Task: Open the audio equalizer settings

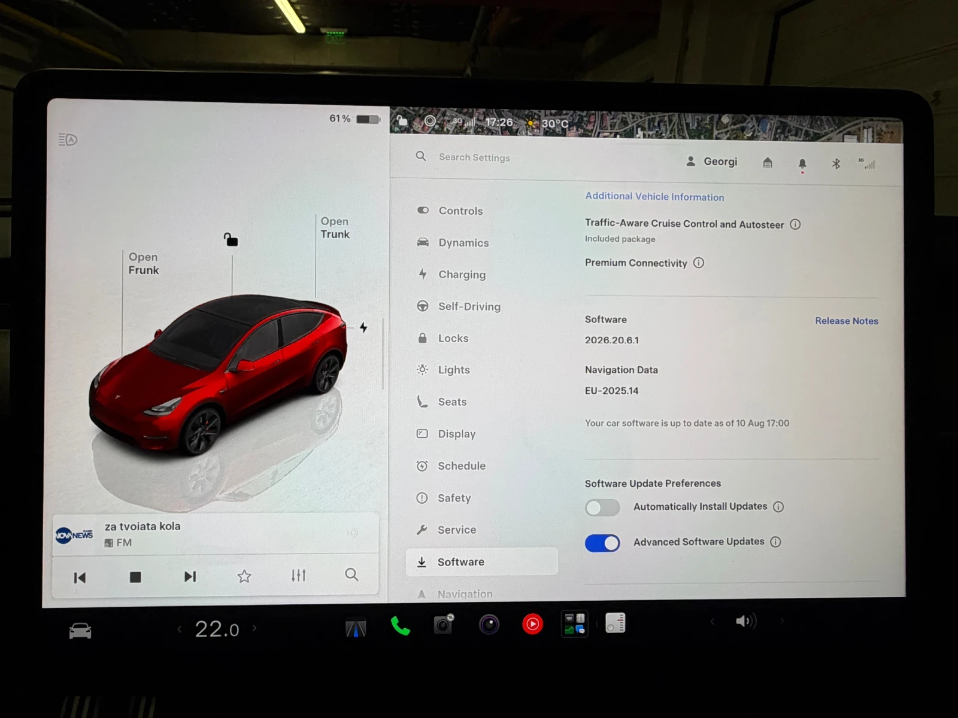Action: point(298,575)
